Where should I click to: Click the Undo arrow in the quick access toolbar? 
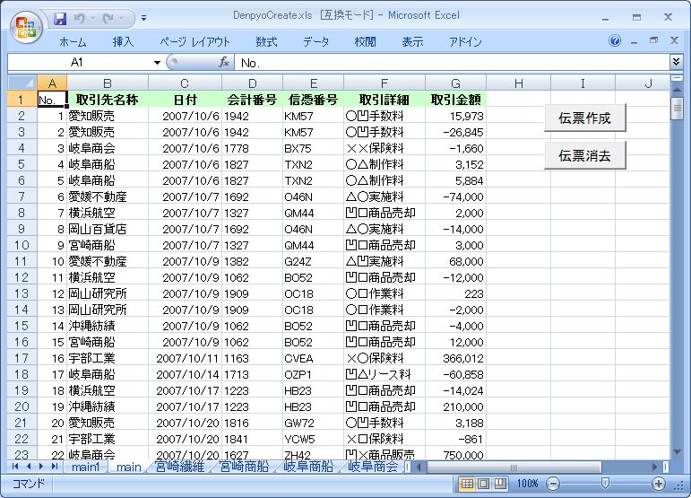[x=81, y=17]
